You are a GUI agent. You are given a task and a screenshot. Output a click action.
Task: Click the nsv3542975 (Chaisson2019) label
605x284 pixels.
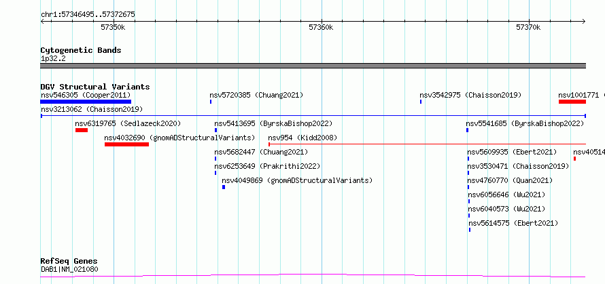[x=470, y=95]
